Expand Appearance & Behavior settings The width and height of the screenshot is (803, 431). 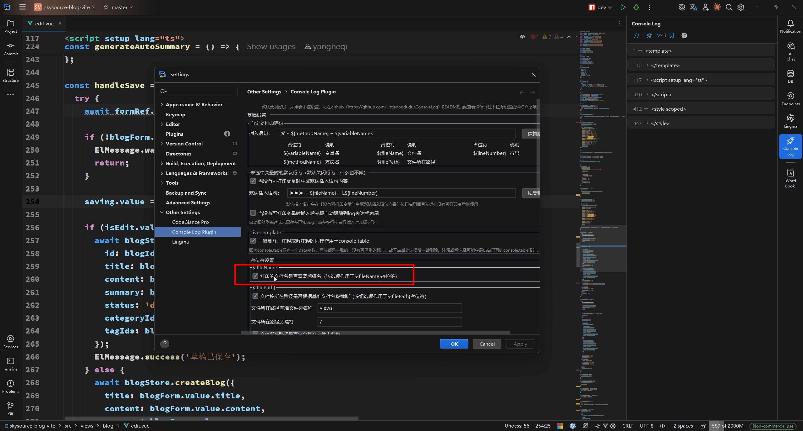162,104
